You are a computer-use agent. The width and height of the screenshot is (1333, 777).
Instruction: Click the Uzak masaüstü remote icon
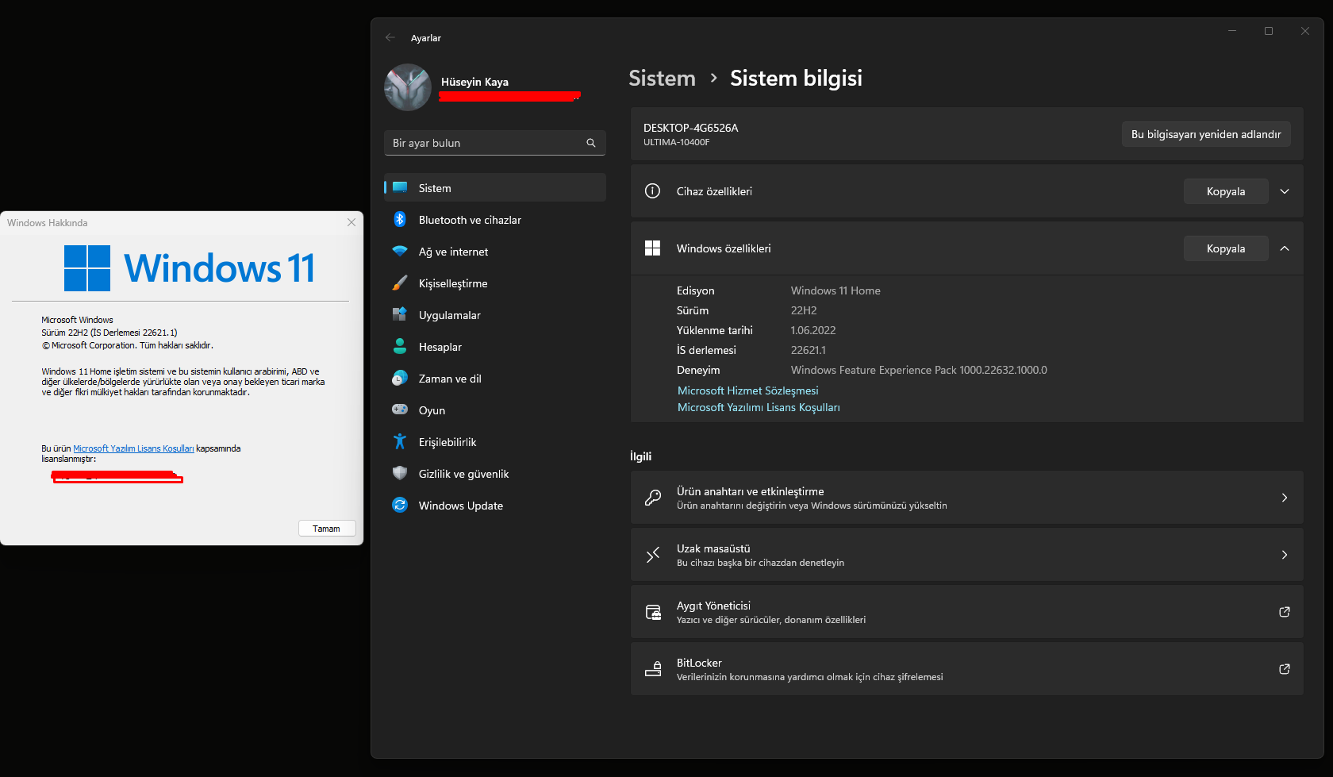(x=652, y=555)
